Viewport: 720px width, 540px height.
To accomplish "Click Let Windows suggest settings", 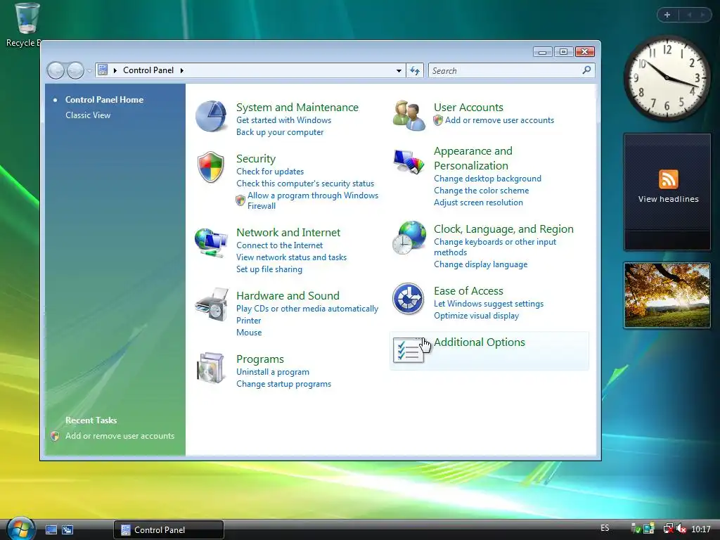I will (x=489, y=304).
